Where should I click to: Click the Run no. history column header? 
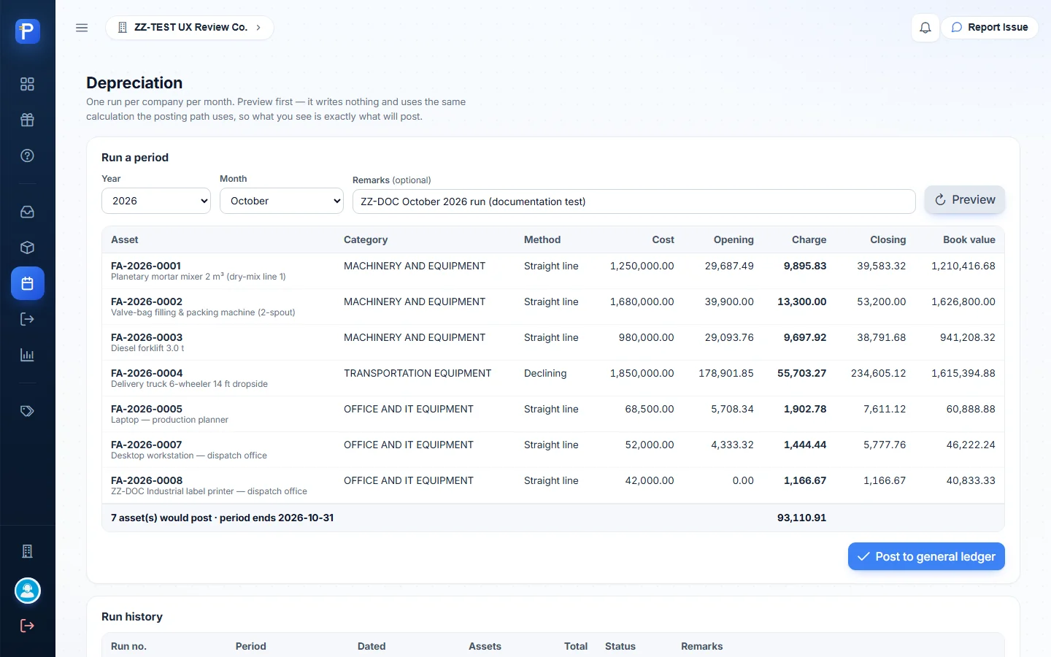[128, 646]
